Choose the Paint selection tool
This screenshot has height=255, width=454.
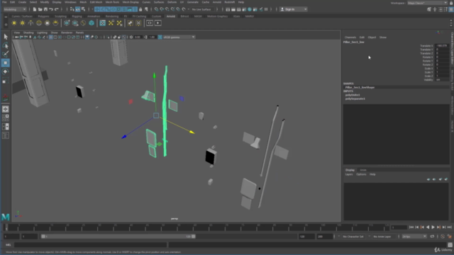(x=6, y=54)
